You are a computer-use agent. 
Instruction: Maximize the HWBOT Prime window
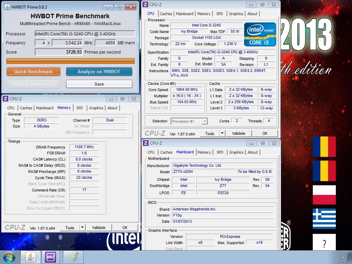[x=119, y=7]
